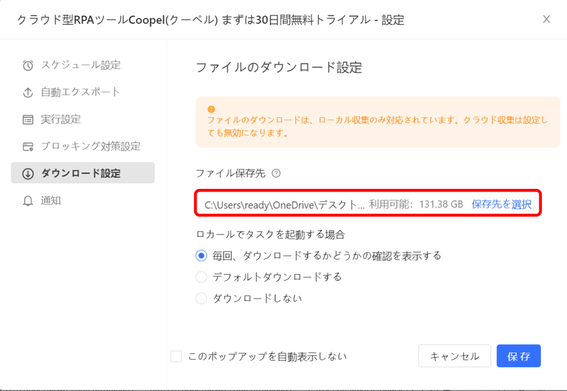
Task: Click the orange warning icon in the notice
Action: (x=211, y=109)
